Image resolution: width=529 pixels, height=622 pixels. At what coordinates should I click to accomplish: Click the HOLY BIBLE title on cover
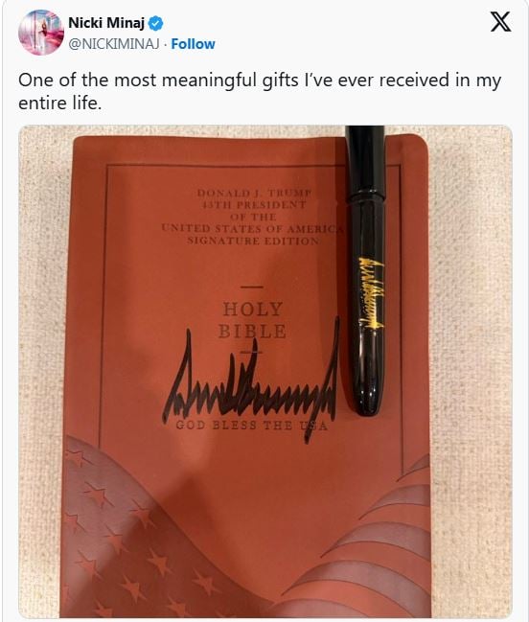tap(252, 320)
